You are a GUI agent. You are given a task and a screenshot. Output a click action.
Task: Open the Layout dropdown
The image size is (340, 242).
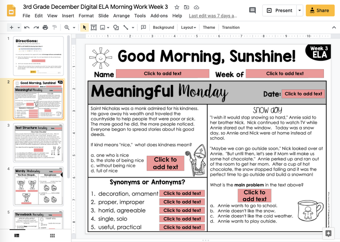click(188, 27)
